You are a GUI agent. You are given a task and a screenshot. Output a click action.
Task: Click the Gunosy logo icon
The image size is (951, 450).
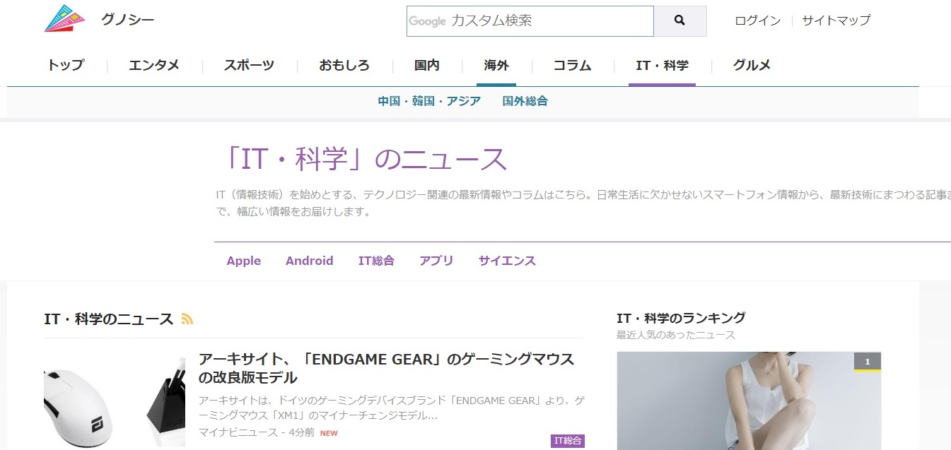click(65, 19)
